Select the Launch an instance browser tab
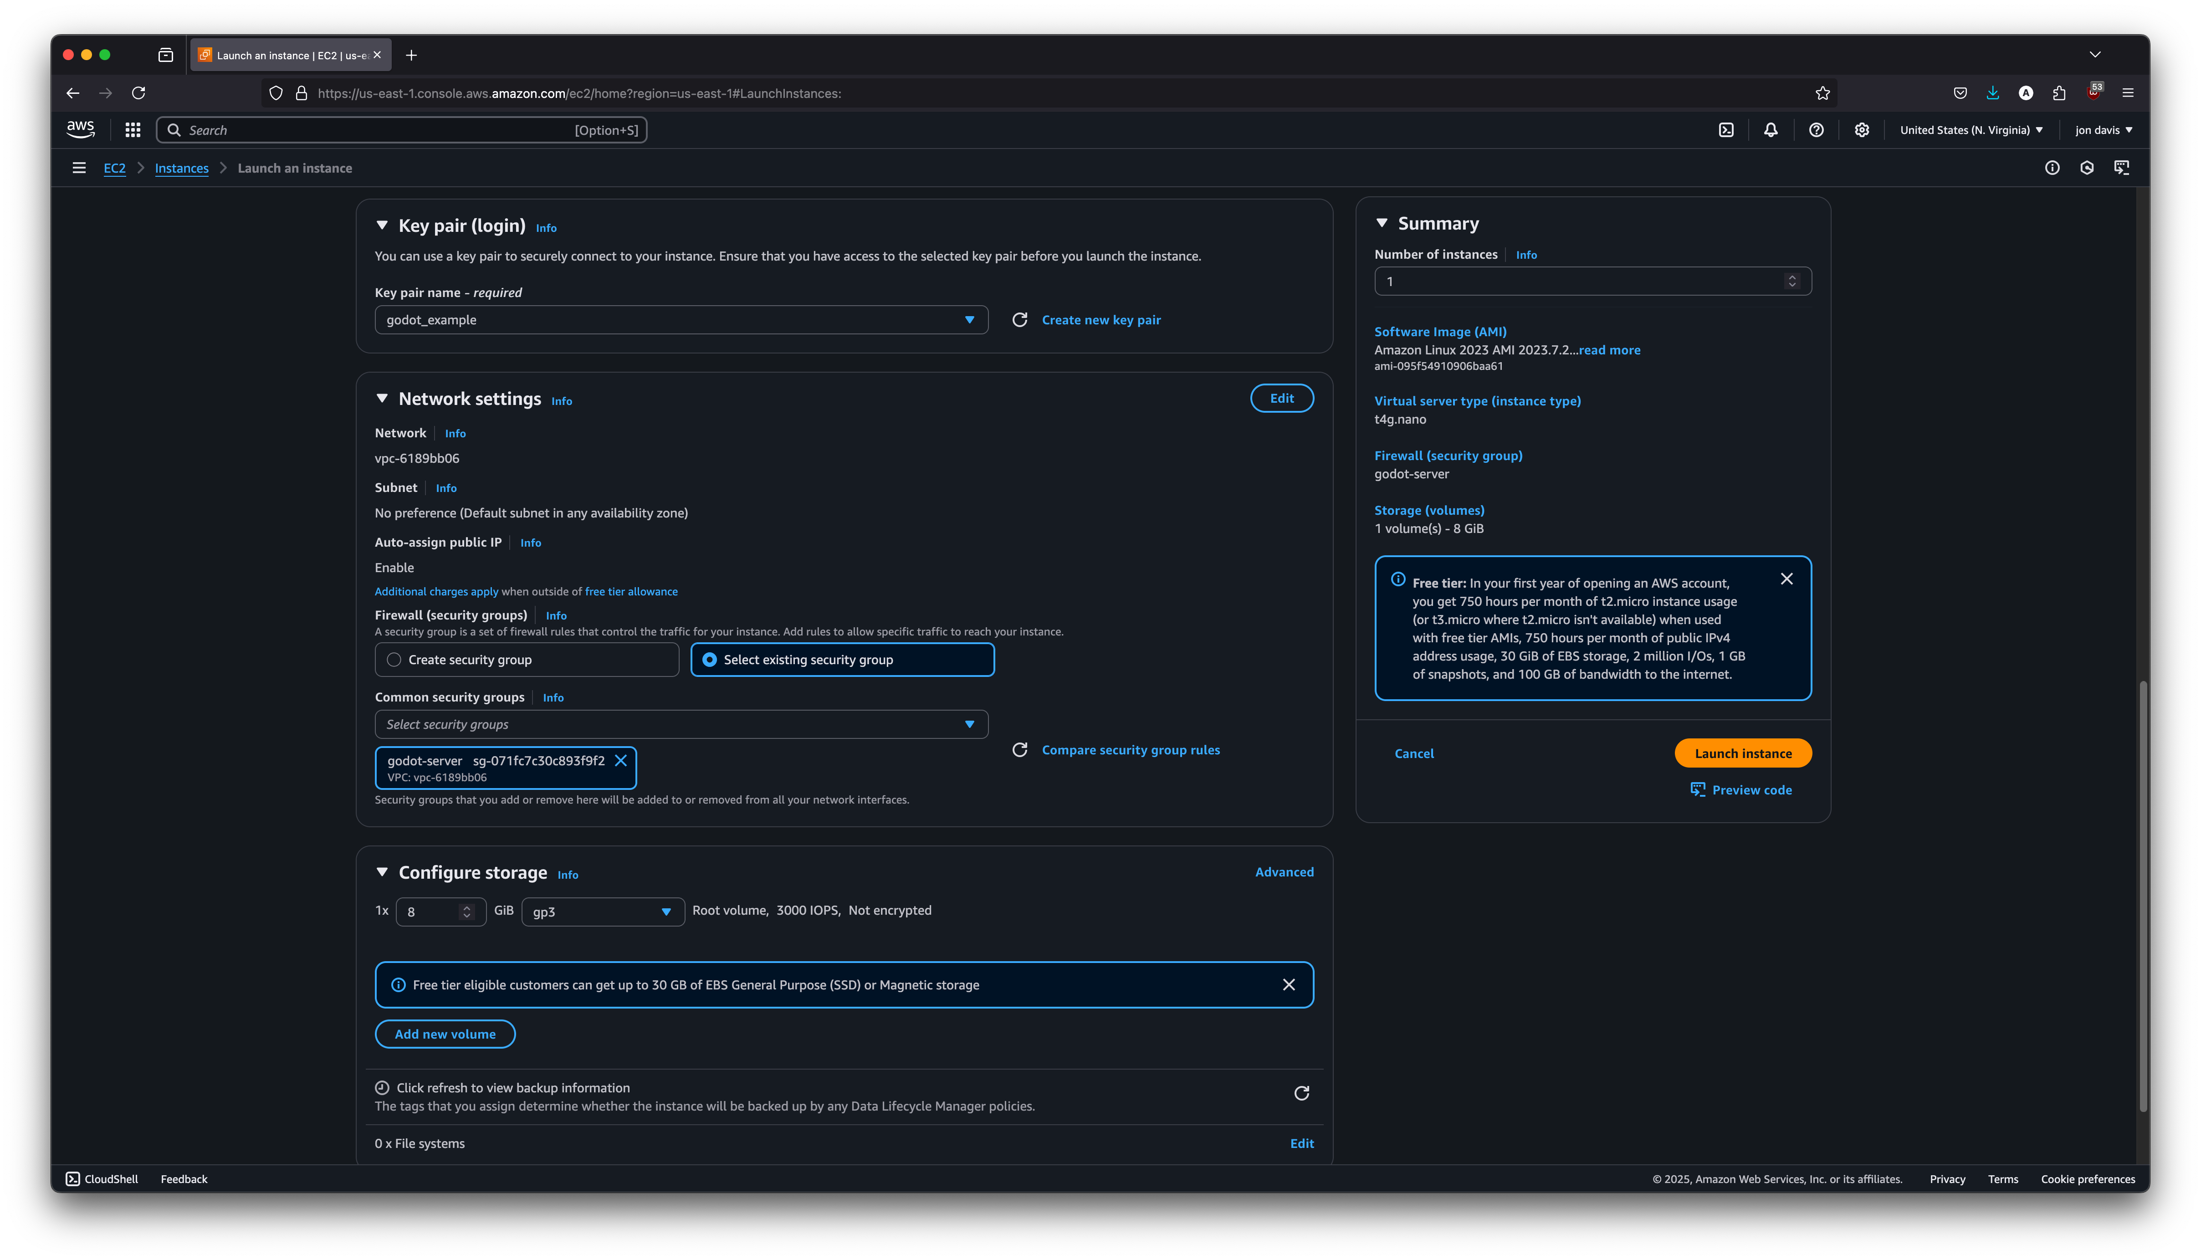This screenshot has height=1260, width=2201. point(291,56)
